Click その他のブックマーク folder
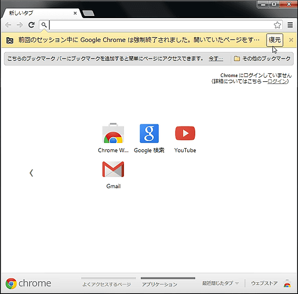 coord(262,58)
